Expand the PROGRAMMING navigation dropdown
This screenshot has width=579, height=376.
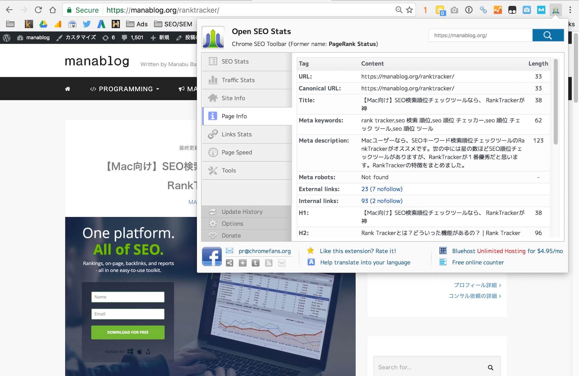point(124,89)
